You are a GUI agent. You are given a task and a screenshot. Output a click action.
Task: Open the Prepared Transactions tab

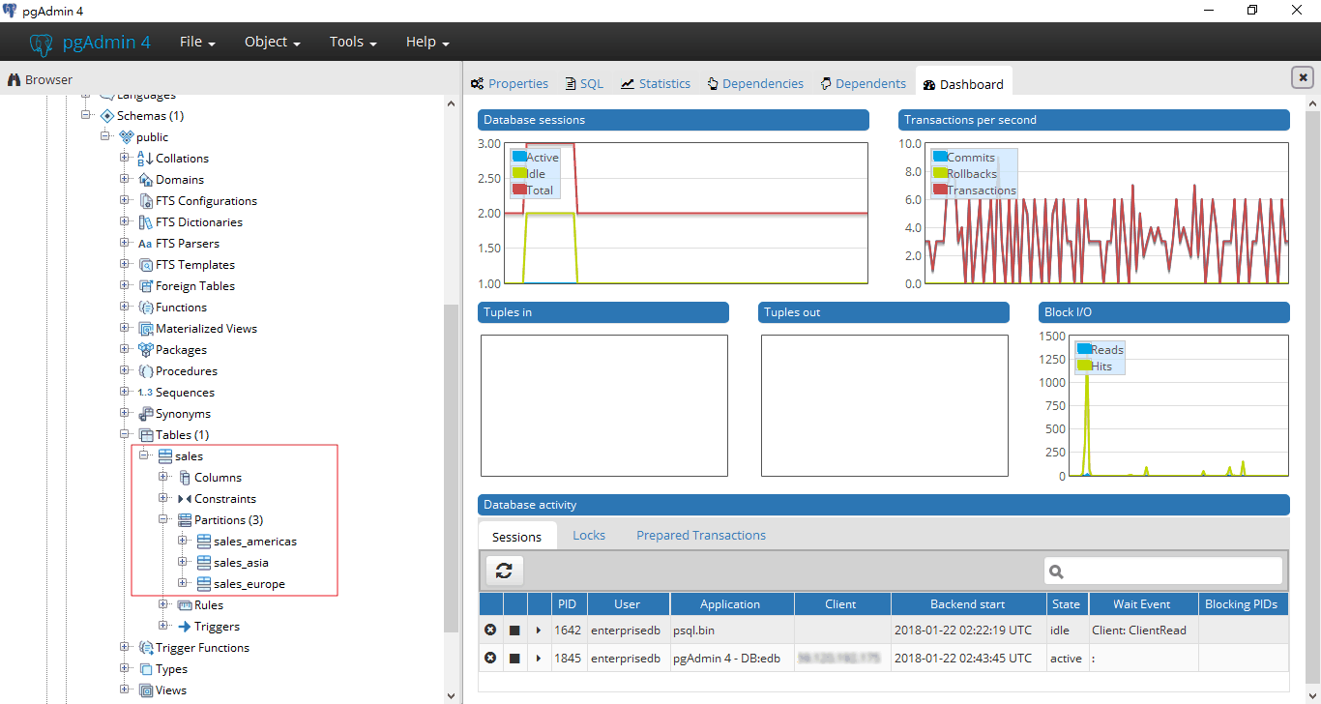tap(700, 535)
